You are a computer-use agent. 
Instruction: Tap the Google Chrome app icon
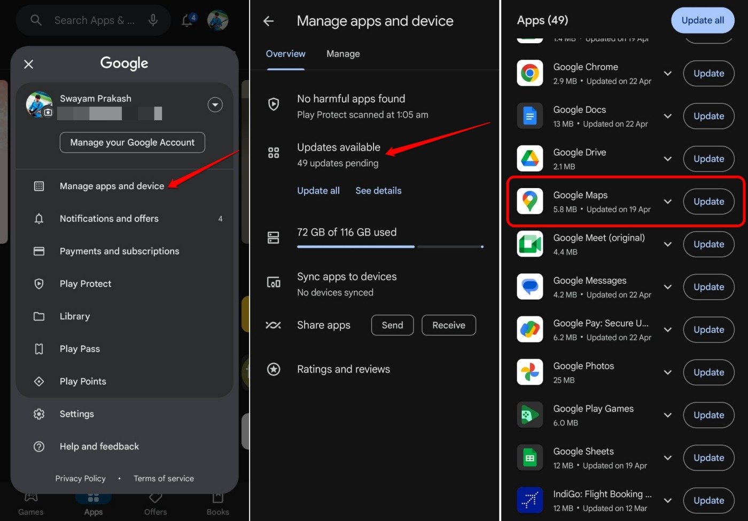pyautogui.click(x=529, y=73)
